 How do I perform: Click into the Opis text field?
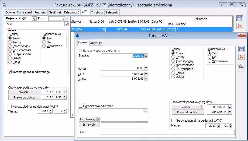[167, 132]
